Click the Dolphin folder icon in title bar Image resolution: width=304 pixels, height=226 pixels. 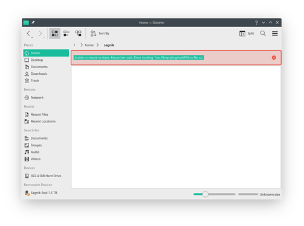26,22
